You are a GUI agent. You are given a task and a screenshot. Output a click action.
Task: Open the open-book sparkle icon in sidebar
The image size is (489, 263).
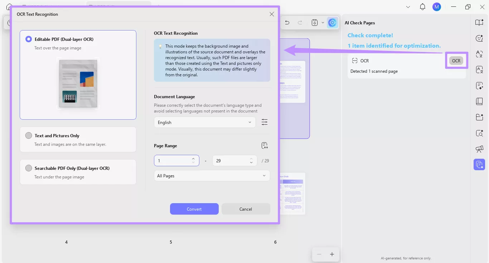tap(479, 23)
